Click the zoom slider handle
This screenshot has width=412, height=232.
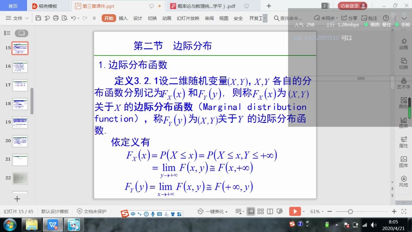click(350, 211)
